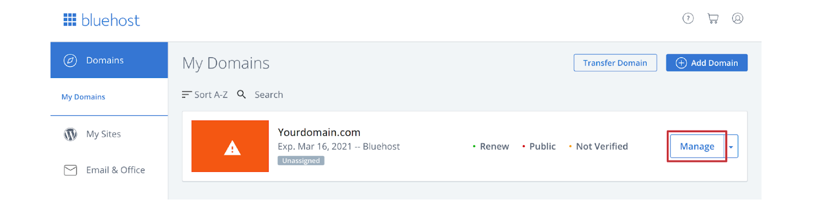
Task: Open the help question mark icon
Action: [x=688, y=19]
